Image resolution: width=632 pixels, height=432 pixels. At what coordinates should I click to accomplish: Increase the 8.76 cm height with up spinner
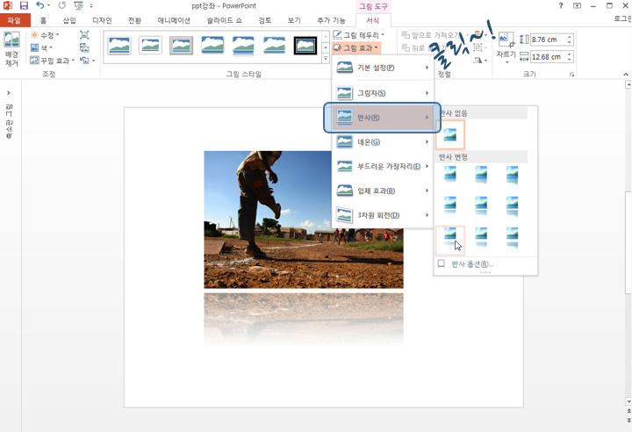coord(570,37)
